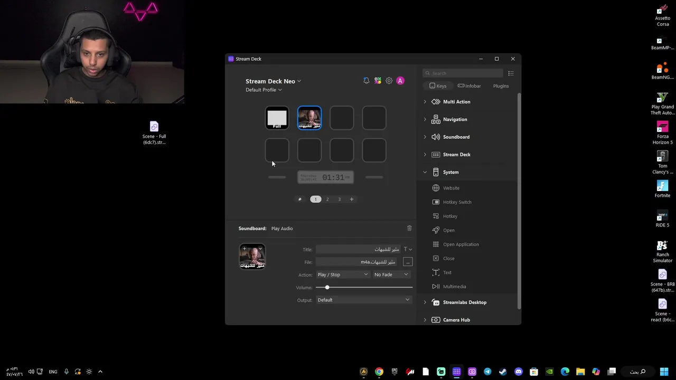Select the Scene - Full desktop file

[154, 133]
